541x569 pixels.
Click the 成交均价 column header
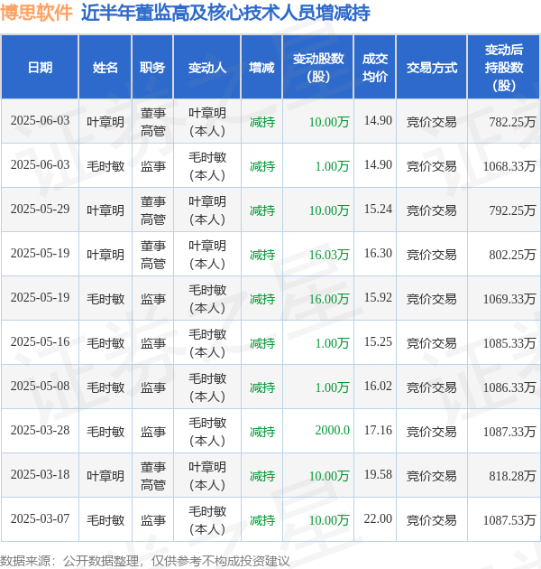pyautogui.click(x=375, y=68)
